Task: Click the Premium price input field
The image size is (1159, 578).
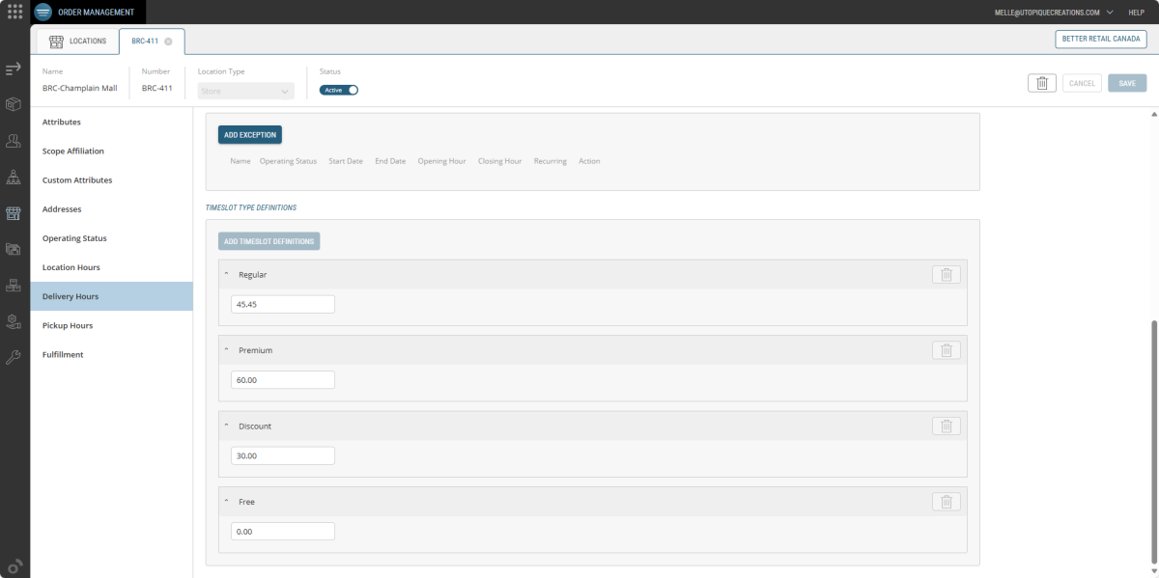Action: [283, 380]
